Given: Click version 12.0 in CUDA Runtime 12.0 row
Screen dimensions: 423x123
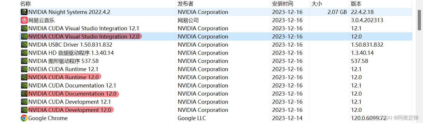Looking at the screenshot, I should click(x=356, y=77).
